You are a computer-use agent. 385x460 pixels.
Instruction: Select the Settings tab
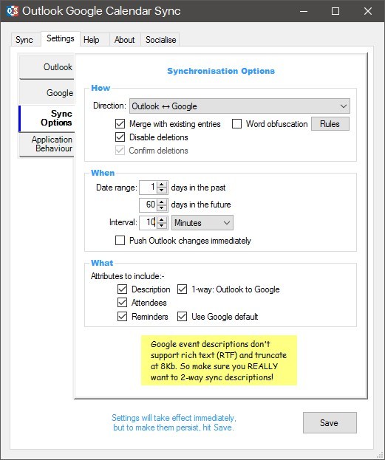(61, 38)
